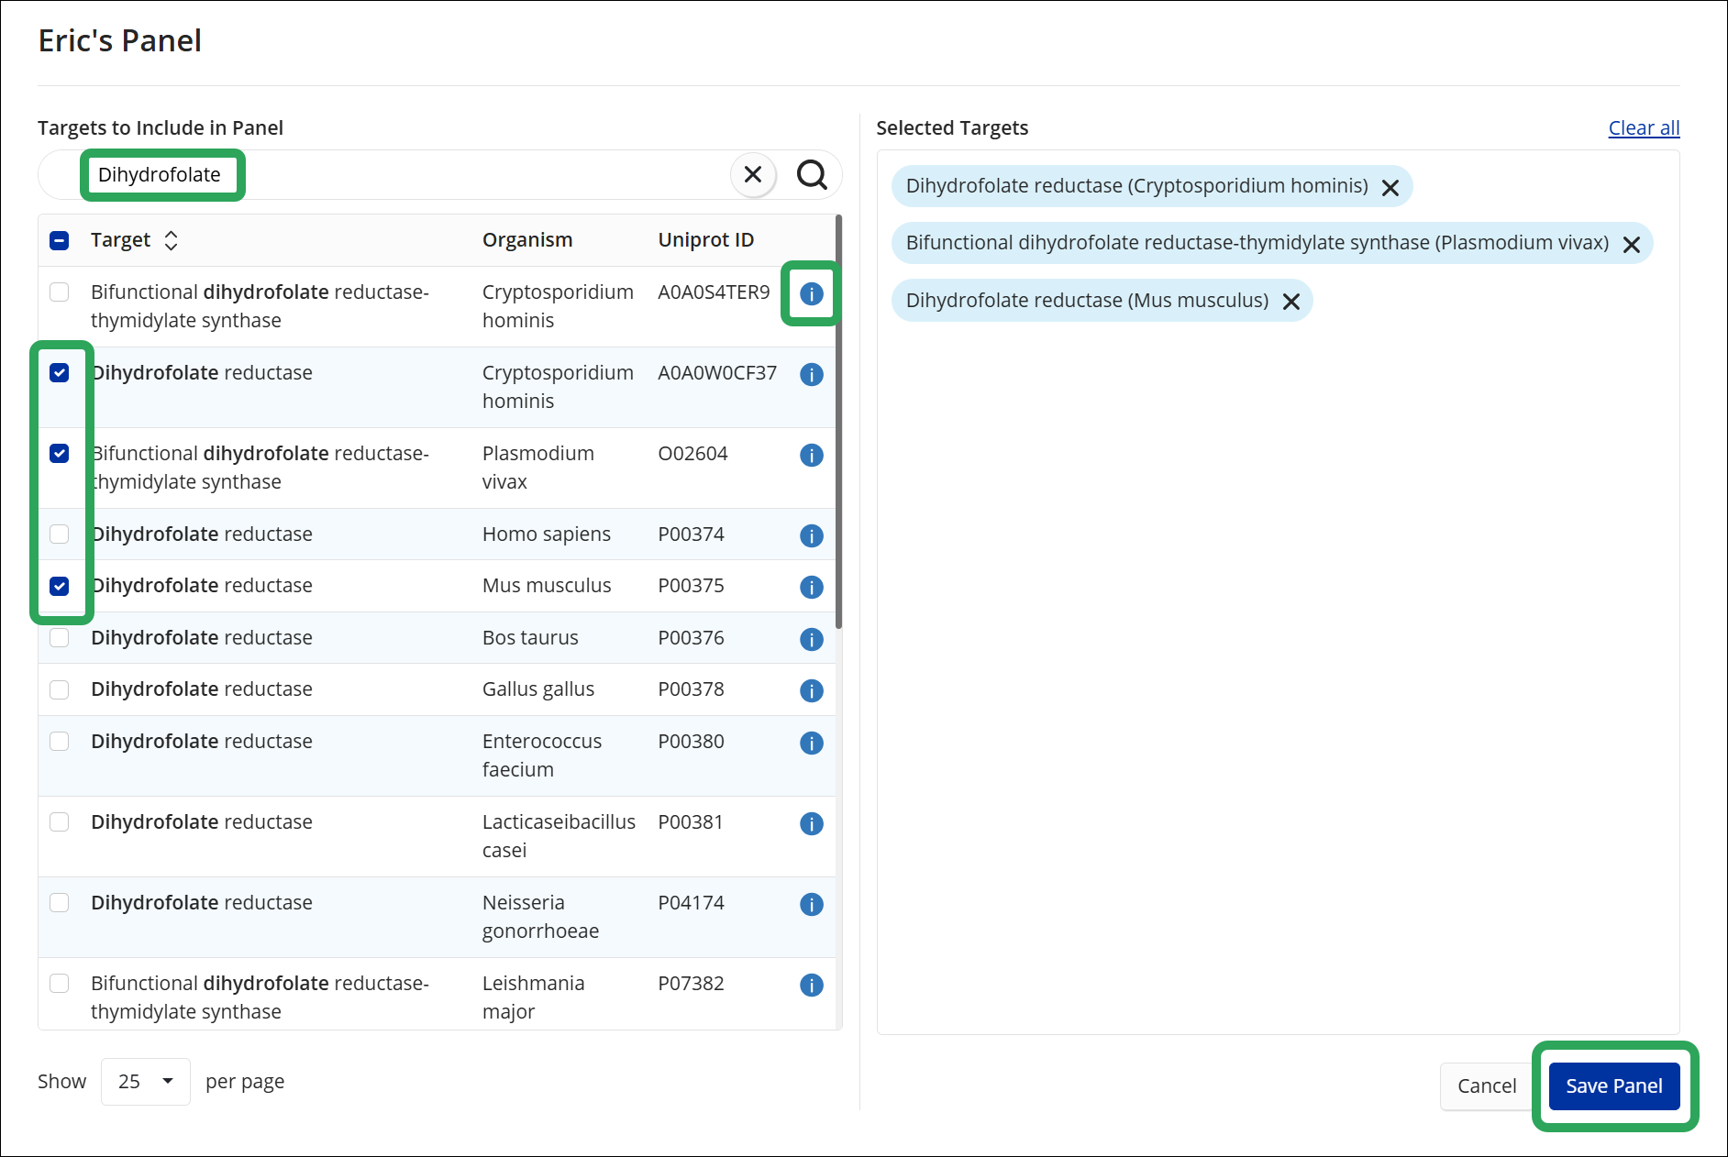The image size is (1728, 1157).
Task: Open info icon for Bos taurus entry
Action: [x=811, y=639]
